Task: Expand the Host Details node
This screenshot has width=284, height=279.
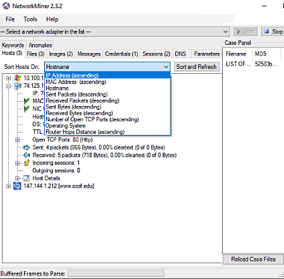Action: point(17,178)
